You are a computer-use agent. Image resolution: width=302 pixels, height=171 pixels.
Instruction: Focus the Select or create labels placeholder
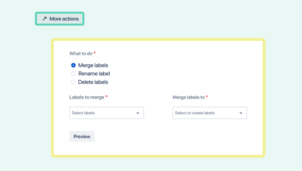pos(195,113)
